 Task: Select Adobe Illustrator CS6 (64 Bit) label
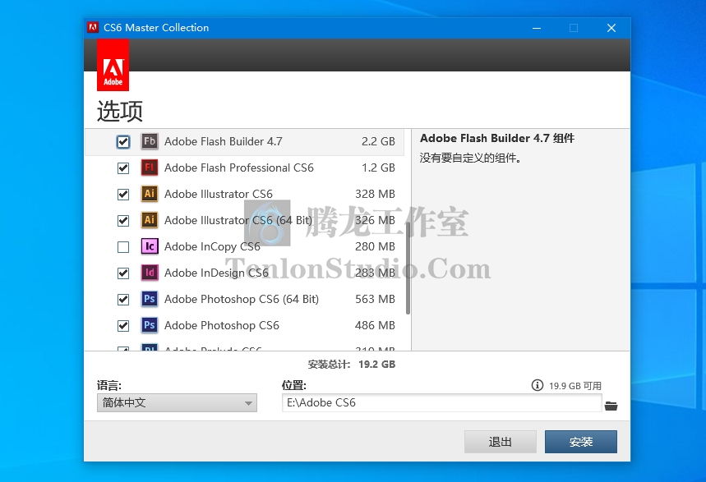coord(238,220)
